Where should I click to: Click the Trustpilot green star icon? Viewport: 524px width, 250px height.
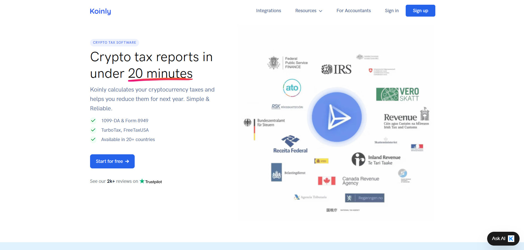(x=142, y=181)
